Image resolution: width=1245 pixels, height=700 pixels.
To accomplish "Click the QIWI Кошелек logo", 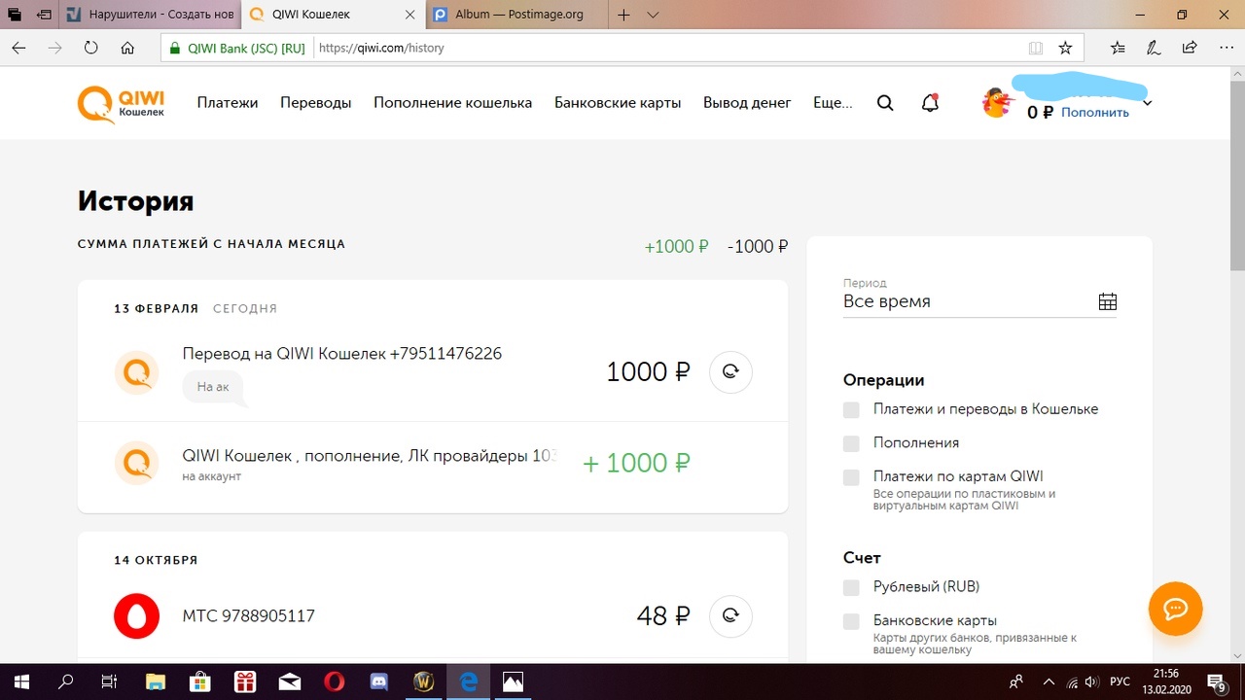I will [121, 103].
